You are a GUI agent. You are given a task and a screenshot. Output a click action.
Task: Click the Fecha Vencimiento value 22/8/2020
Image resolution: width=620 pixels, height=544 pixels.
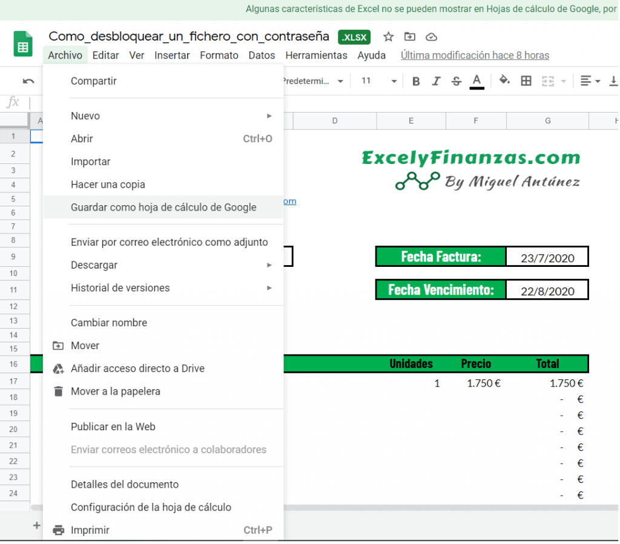(x=547, y=291)
